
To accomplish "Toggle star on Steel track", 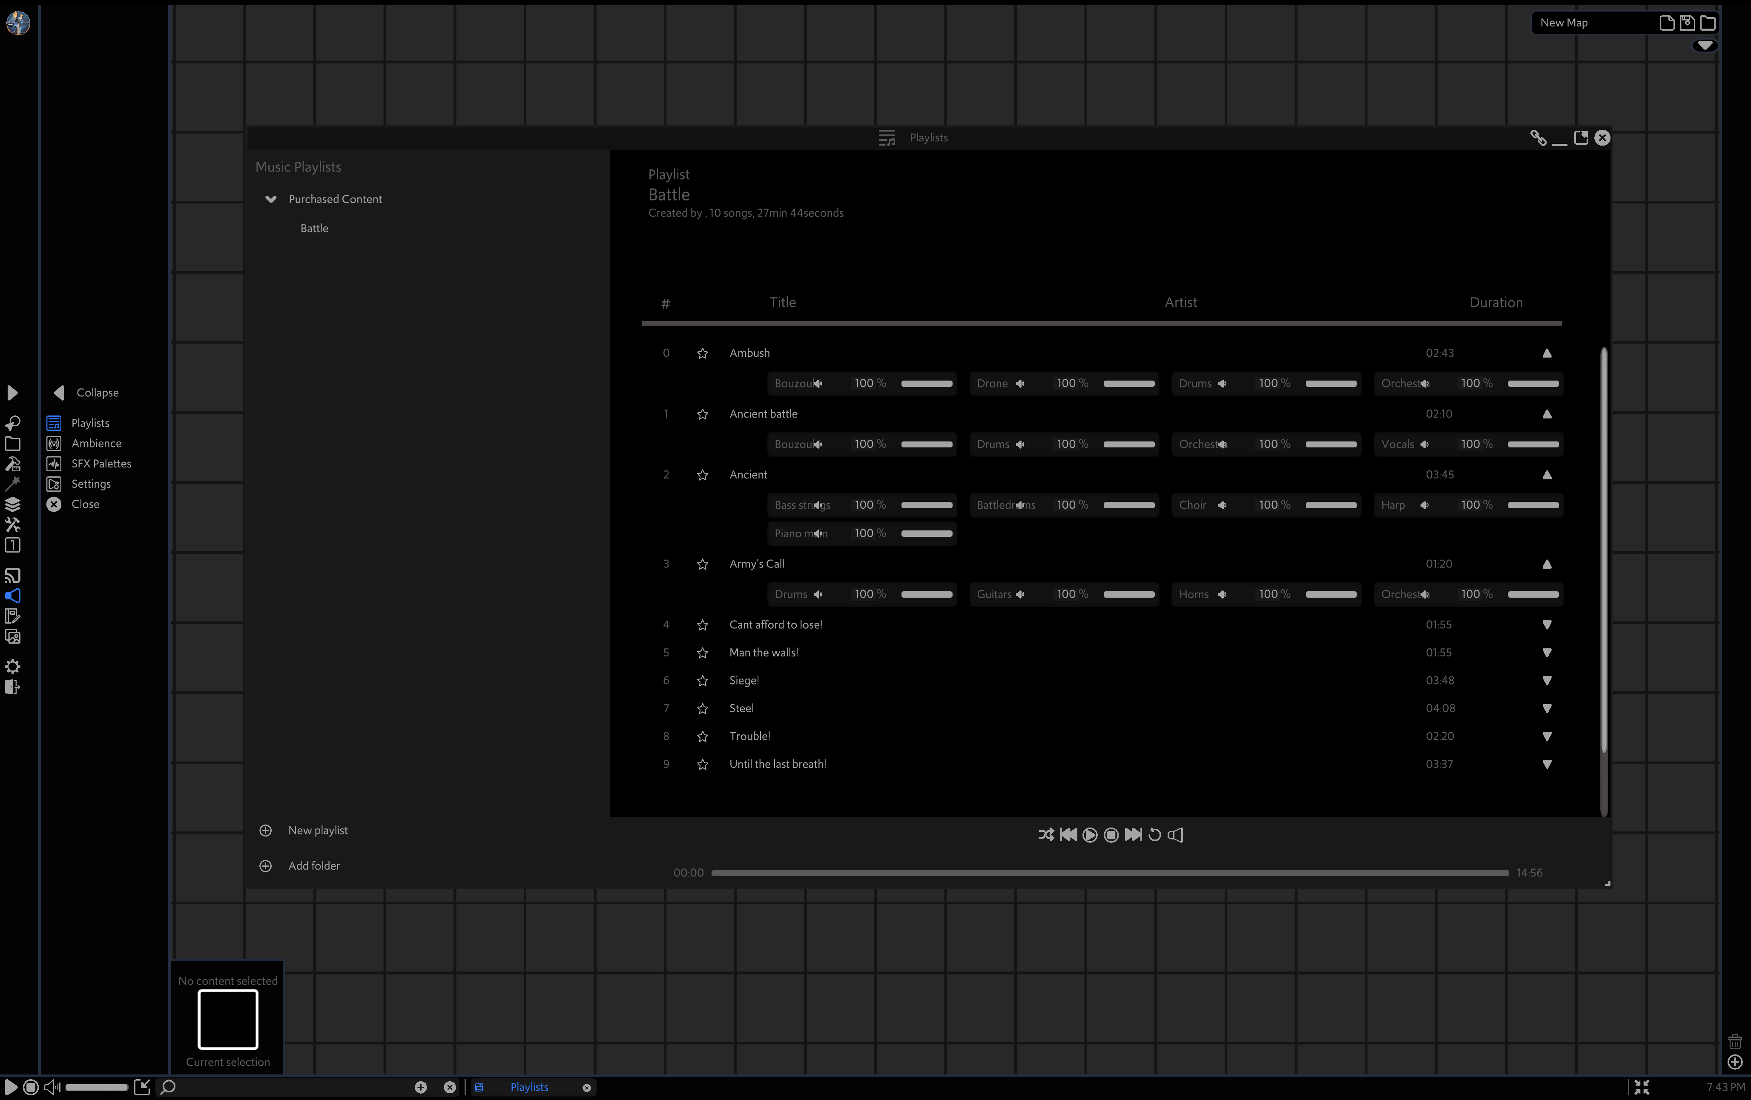I will click(x=703, y=709).
